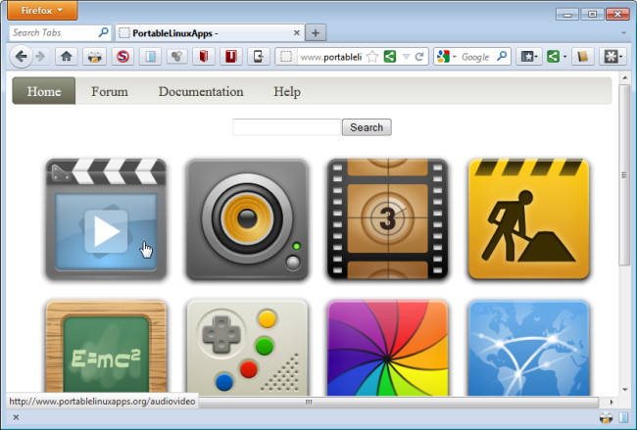Image resolution: width=637 pixels, height=430 pixels.
Task: Reload the current page
Action: [419, 57]
